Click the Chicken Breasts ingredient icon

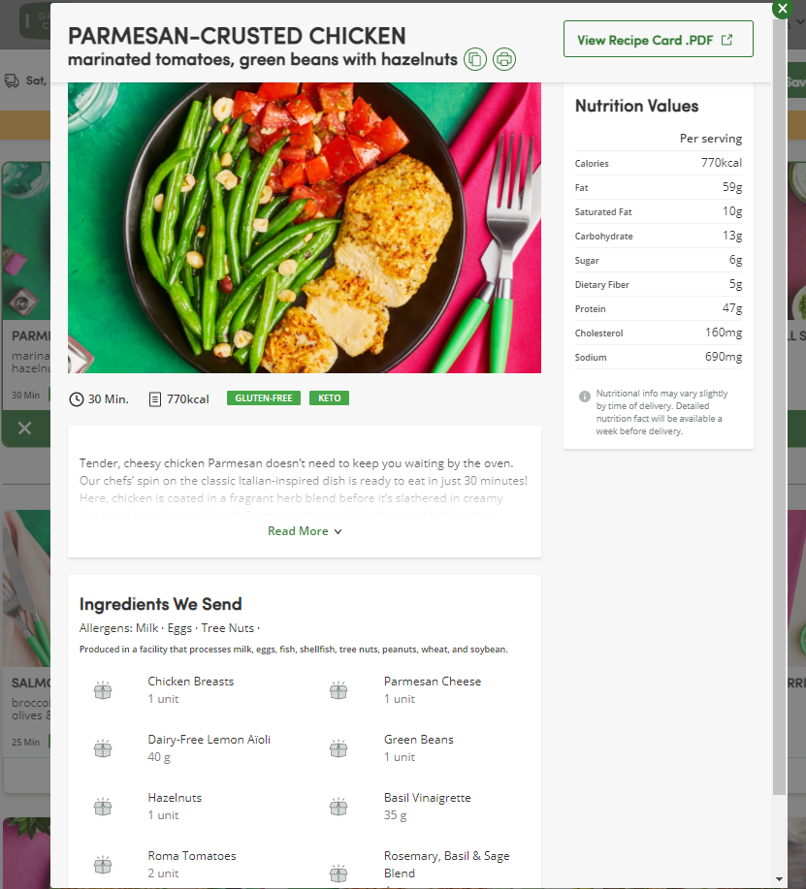[x=103, y=690]
